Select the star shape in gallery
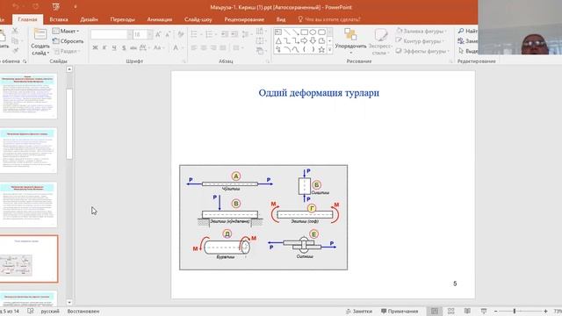Image resolution: width=562 pixels, height=316 pixels. tap(321, 49)
